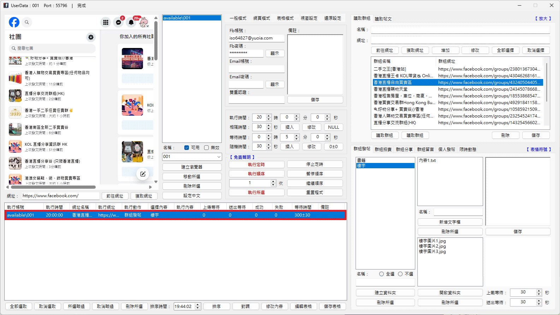Screen dimensions: 560x315
Task: Select the 內容1.txt file
Action: pyautogui.click(x=428, y=160)
